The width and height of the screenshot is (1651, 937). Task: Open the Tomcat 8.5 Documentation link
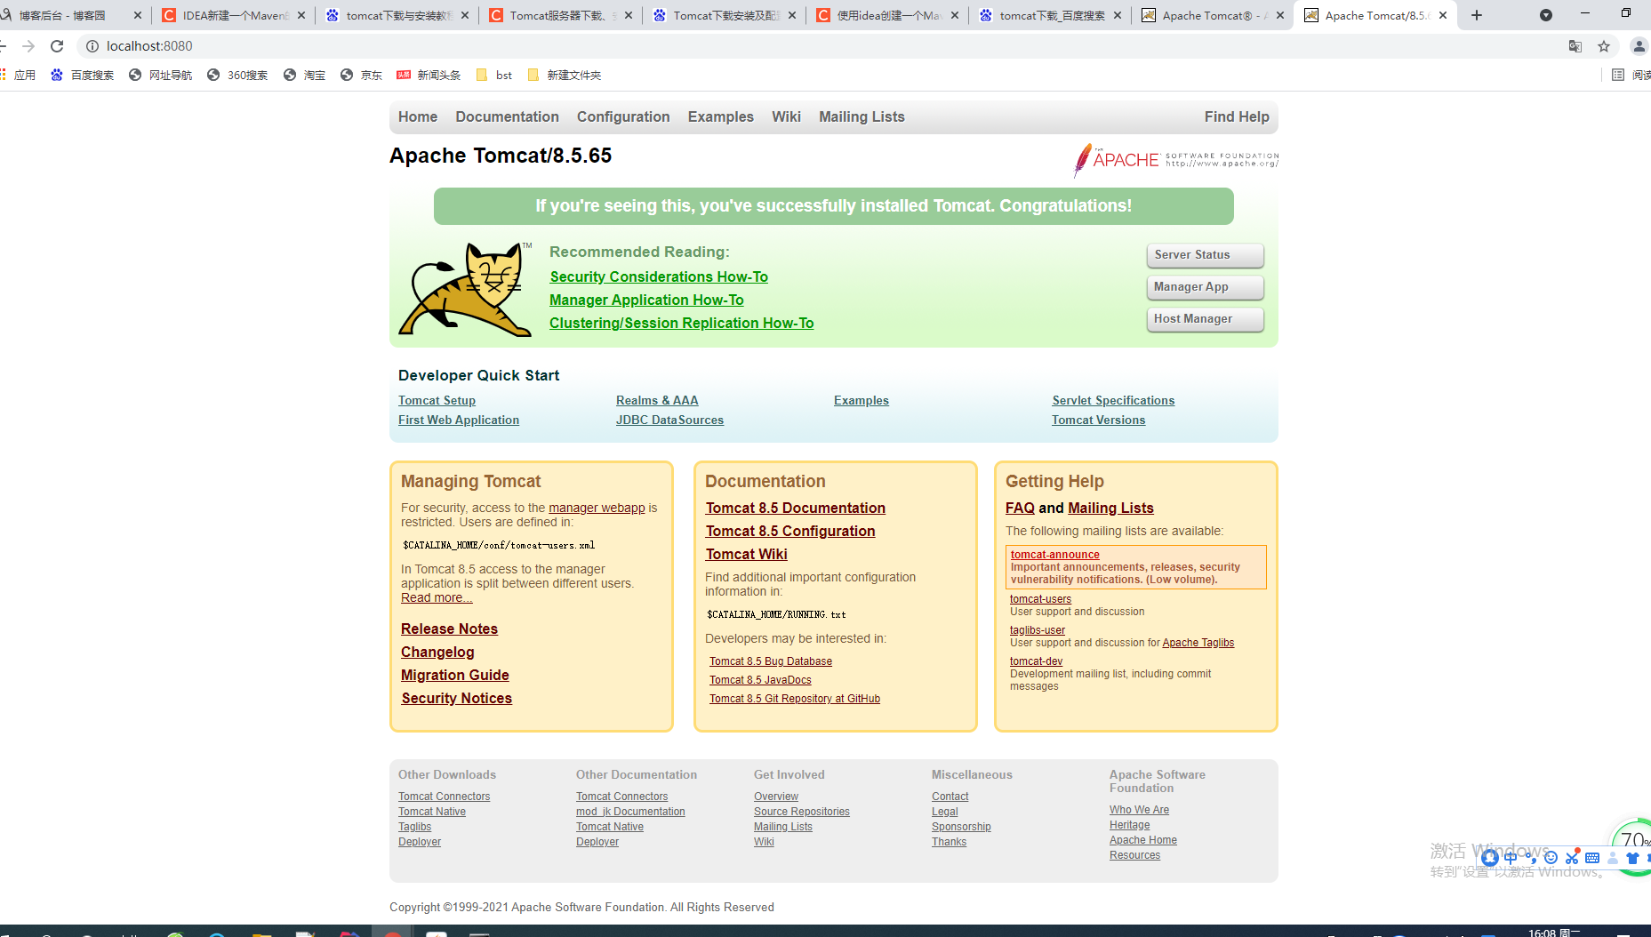796,509
